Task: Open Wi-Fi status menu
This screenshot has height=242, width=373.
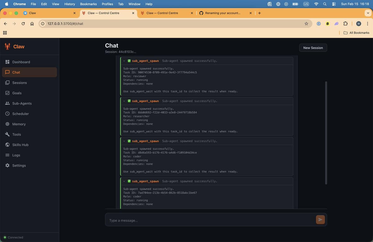Action: pyautogui.click(x=316, y=4)
